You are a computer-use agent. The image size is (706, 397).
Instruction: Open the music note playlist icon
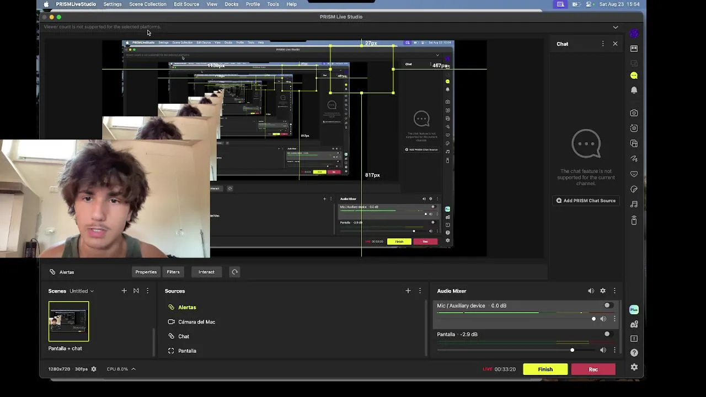(x=634, y=205)
